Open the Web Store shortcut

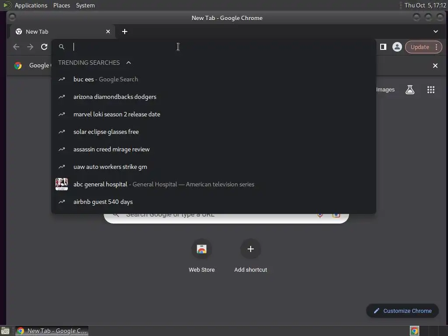(202, 255)
